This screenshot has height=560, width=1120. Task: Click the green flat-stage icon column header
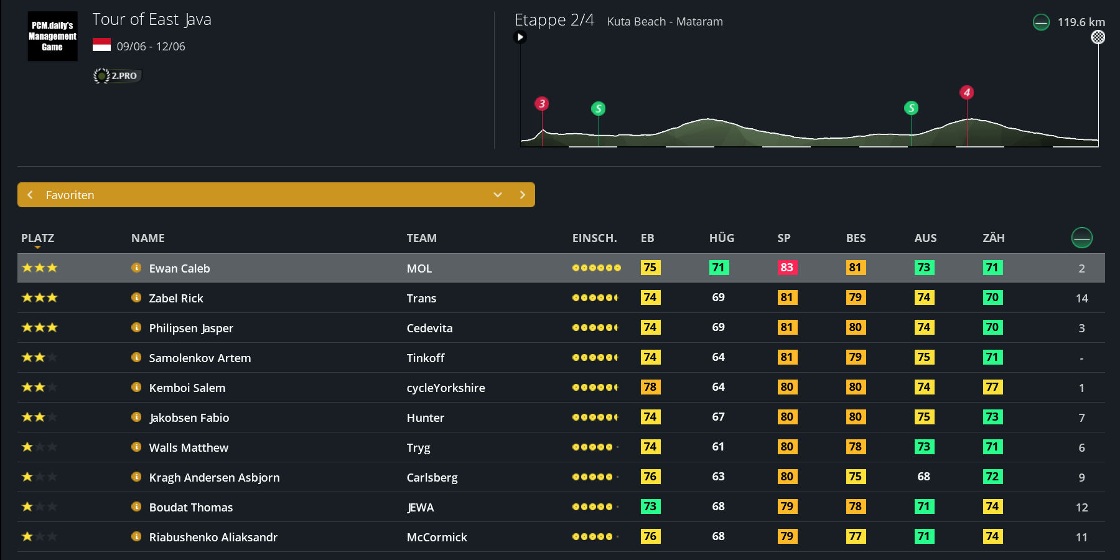(x=1081, y=238)
